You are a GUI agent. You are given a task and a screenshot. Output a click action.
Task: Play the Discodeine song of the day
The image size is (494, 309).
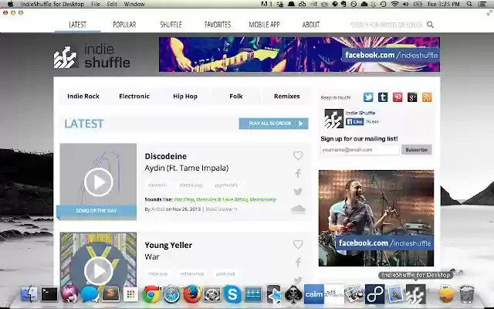click(98, 182)
